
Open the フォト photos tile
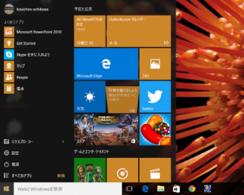pos(155,64)
